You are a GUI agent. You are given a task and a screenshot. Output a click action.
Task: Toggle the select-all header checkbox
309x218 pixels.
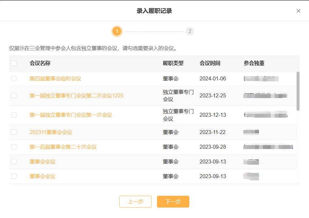pos(14,63)
